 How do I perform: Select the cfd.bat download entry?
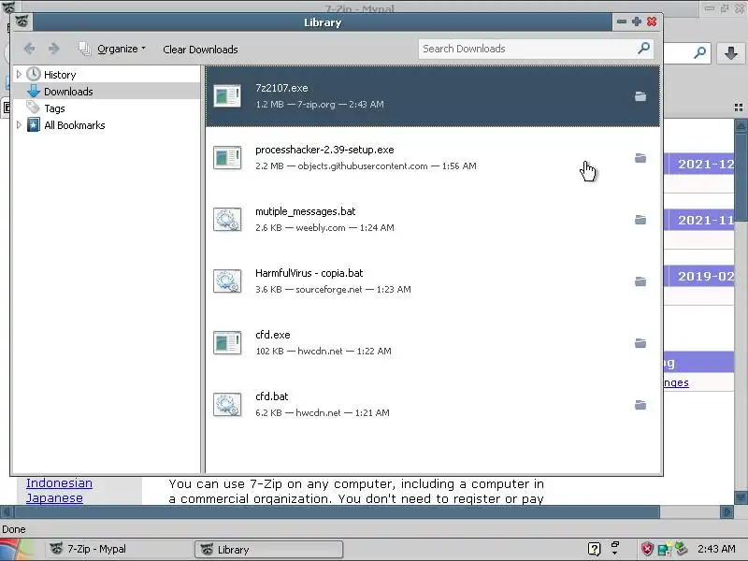tap(433, 405)
